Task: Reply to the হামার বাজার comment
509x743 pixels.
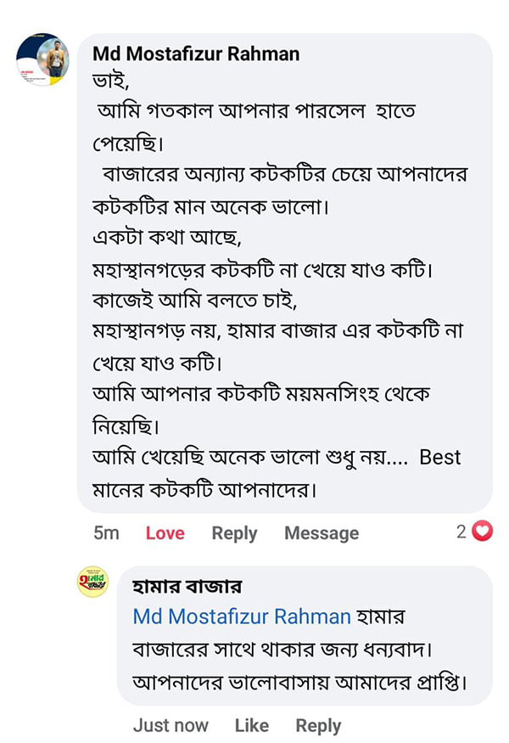Action: click(x=318, y=725)
